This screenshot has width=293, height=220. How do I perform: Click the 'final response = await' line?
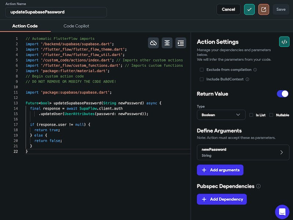tap(76, 109)
